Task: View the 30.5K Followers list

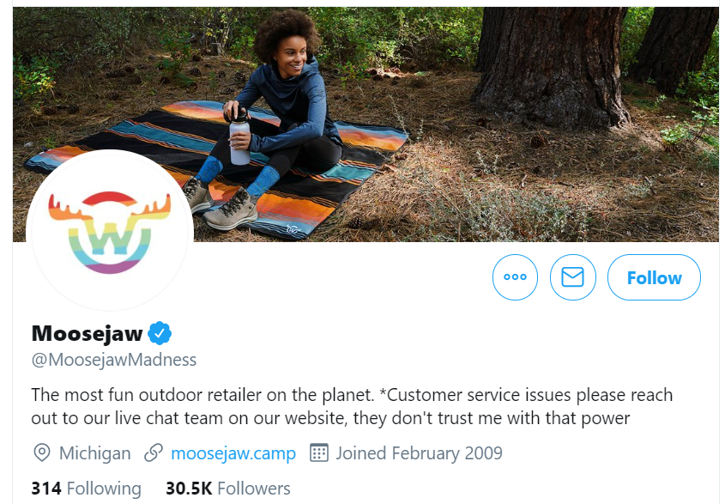Action: tap(228, 489)
